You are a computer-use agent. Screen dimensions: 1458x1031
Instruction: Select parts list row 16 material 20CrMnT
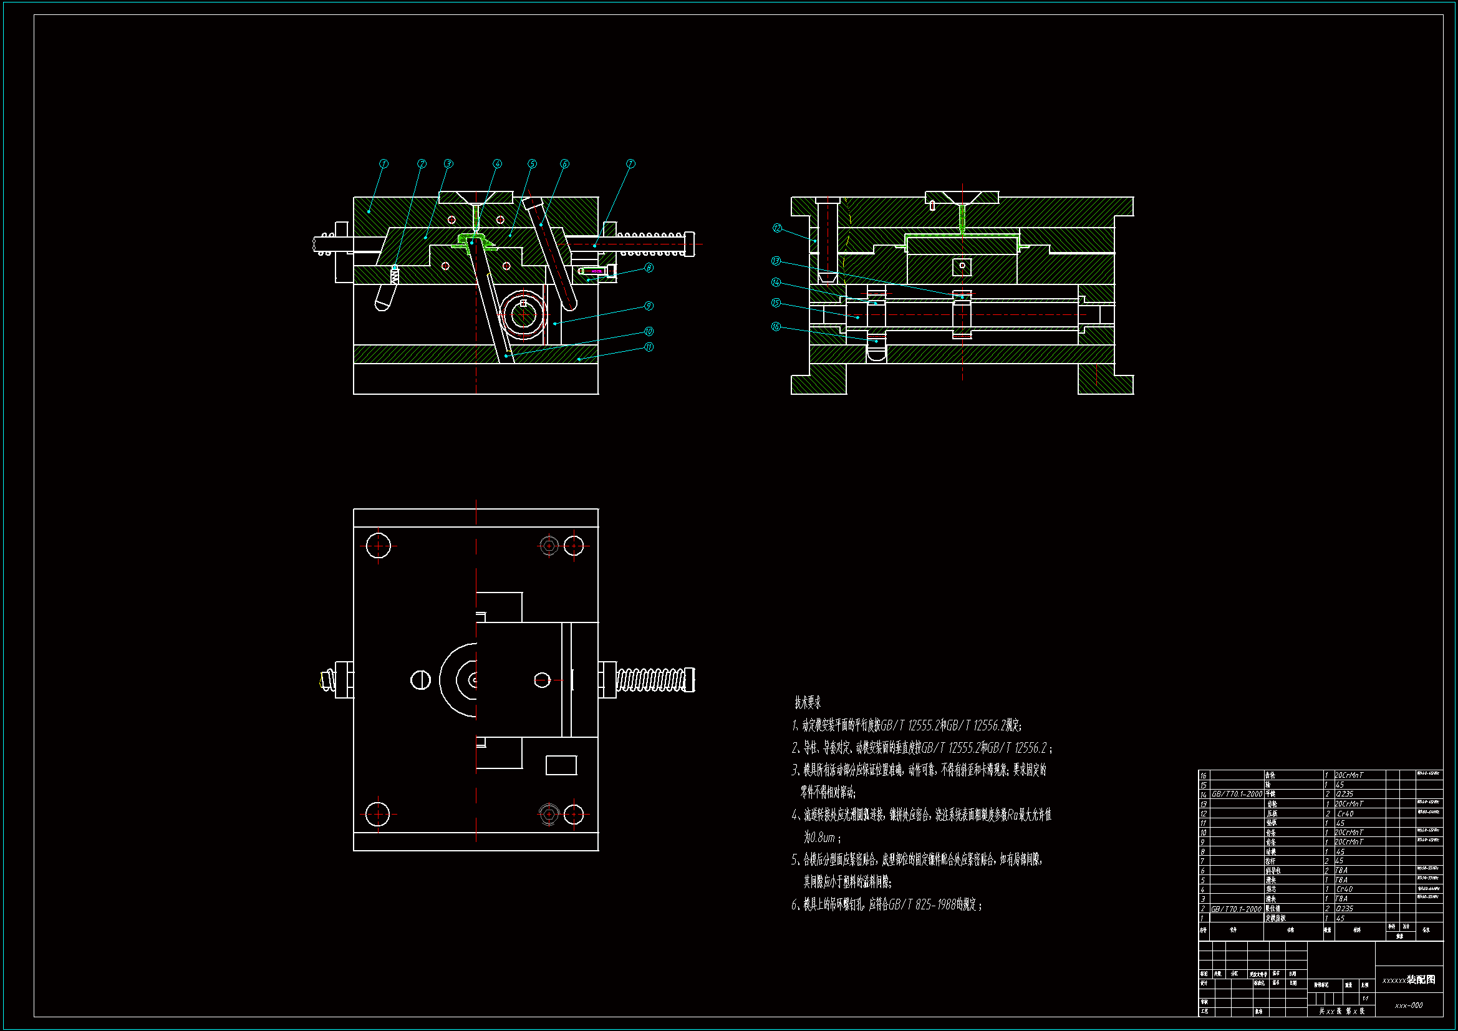pyautogui.click(x=1349, y=775)
